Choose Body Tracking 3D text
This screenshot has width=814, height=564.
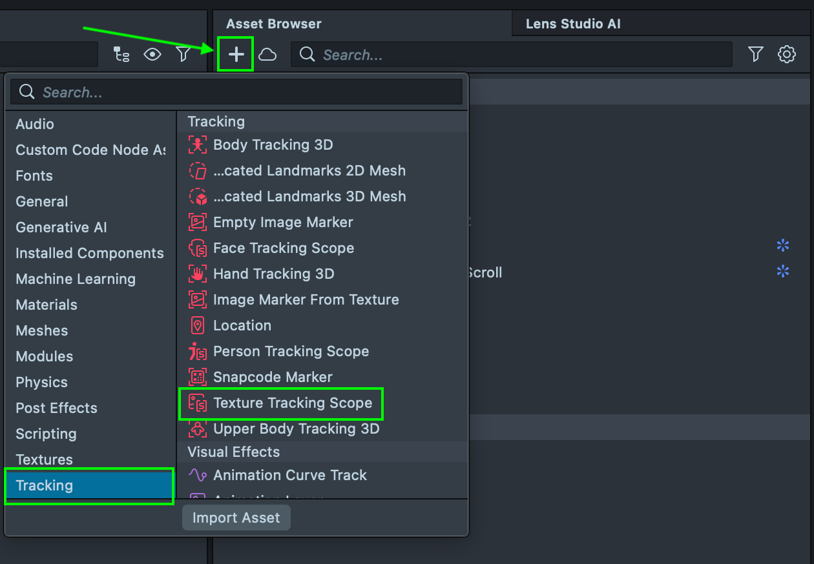coord(273,145)
